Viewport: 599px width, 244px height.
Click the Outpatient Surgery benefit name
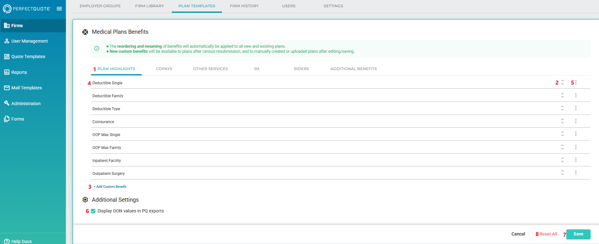click(x=108, y=174)
